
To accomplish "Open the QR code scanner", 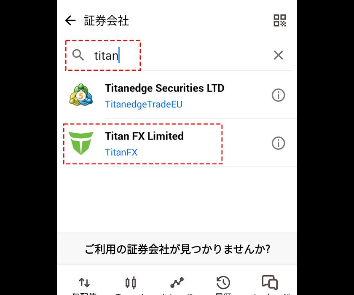I will click(x=280, y=21).
